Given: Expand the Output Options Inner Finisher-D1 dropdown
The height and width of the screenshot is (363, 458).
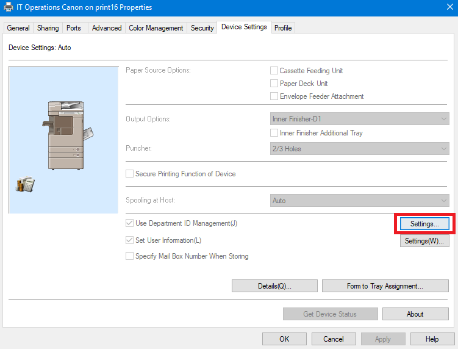Looking at the screenshot, I should click(360, 119).
